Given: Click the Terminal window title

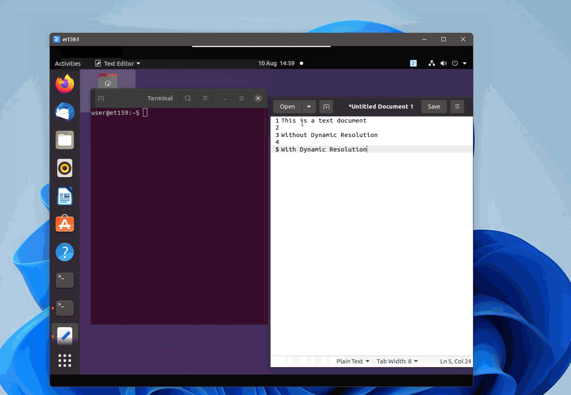Looking at the screenshot, I should coord(160,98).
